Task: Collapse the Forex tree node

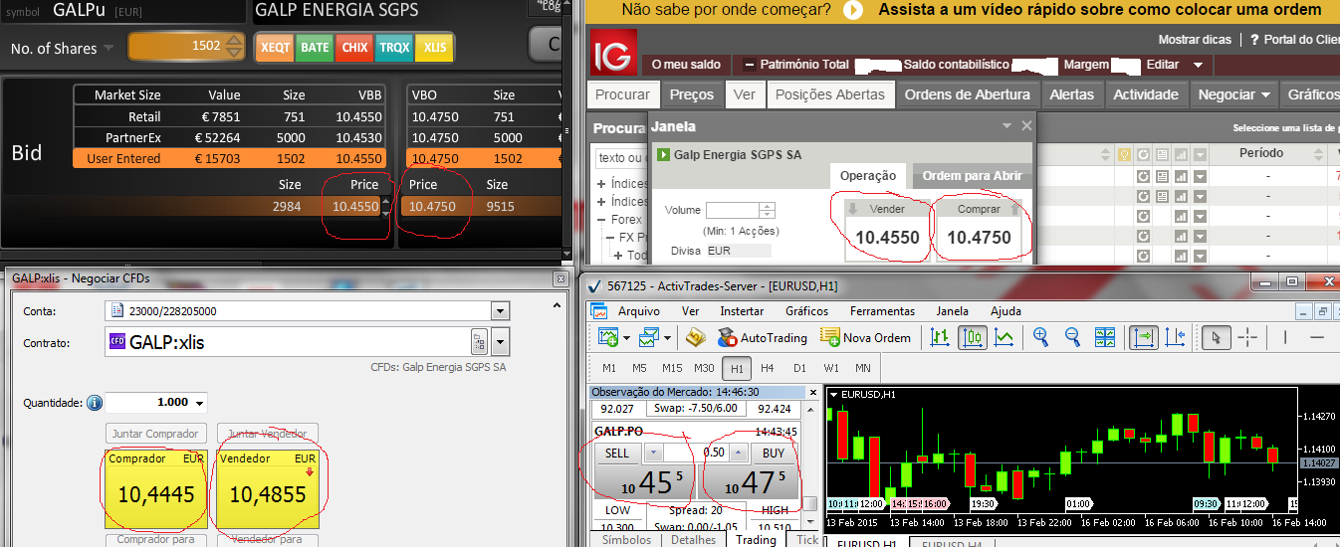Action: (x=601, y=220)
